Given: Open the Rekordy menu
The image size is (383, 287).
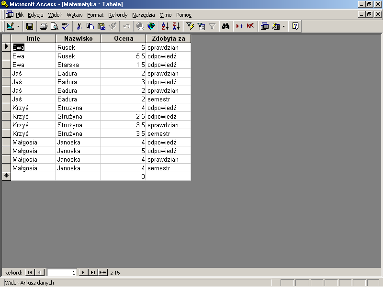Looking at the screenshot, I should (x=118, y=15).
